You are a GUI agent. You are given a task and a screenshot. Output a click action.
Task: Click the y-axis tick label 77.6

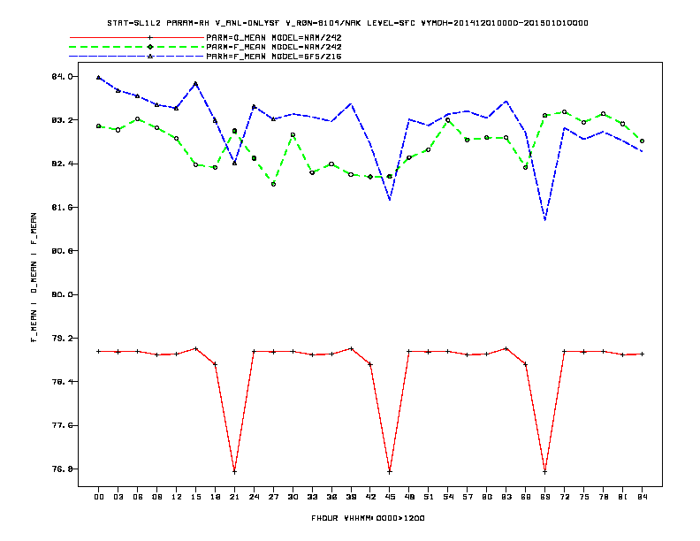point(62,425)
